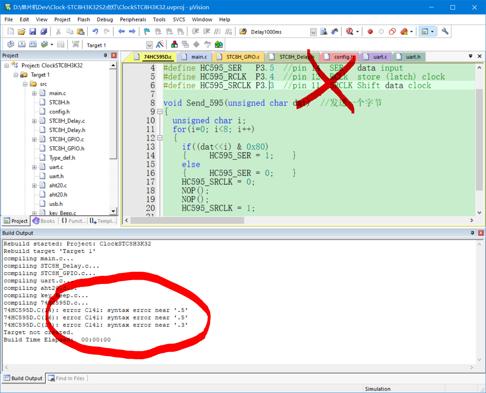
Task: Collapse the src folder node
Action: [25, 84]
